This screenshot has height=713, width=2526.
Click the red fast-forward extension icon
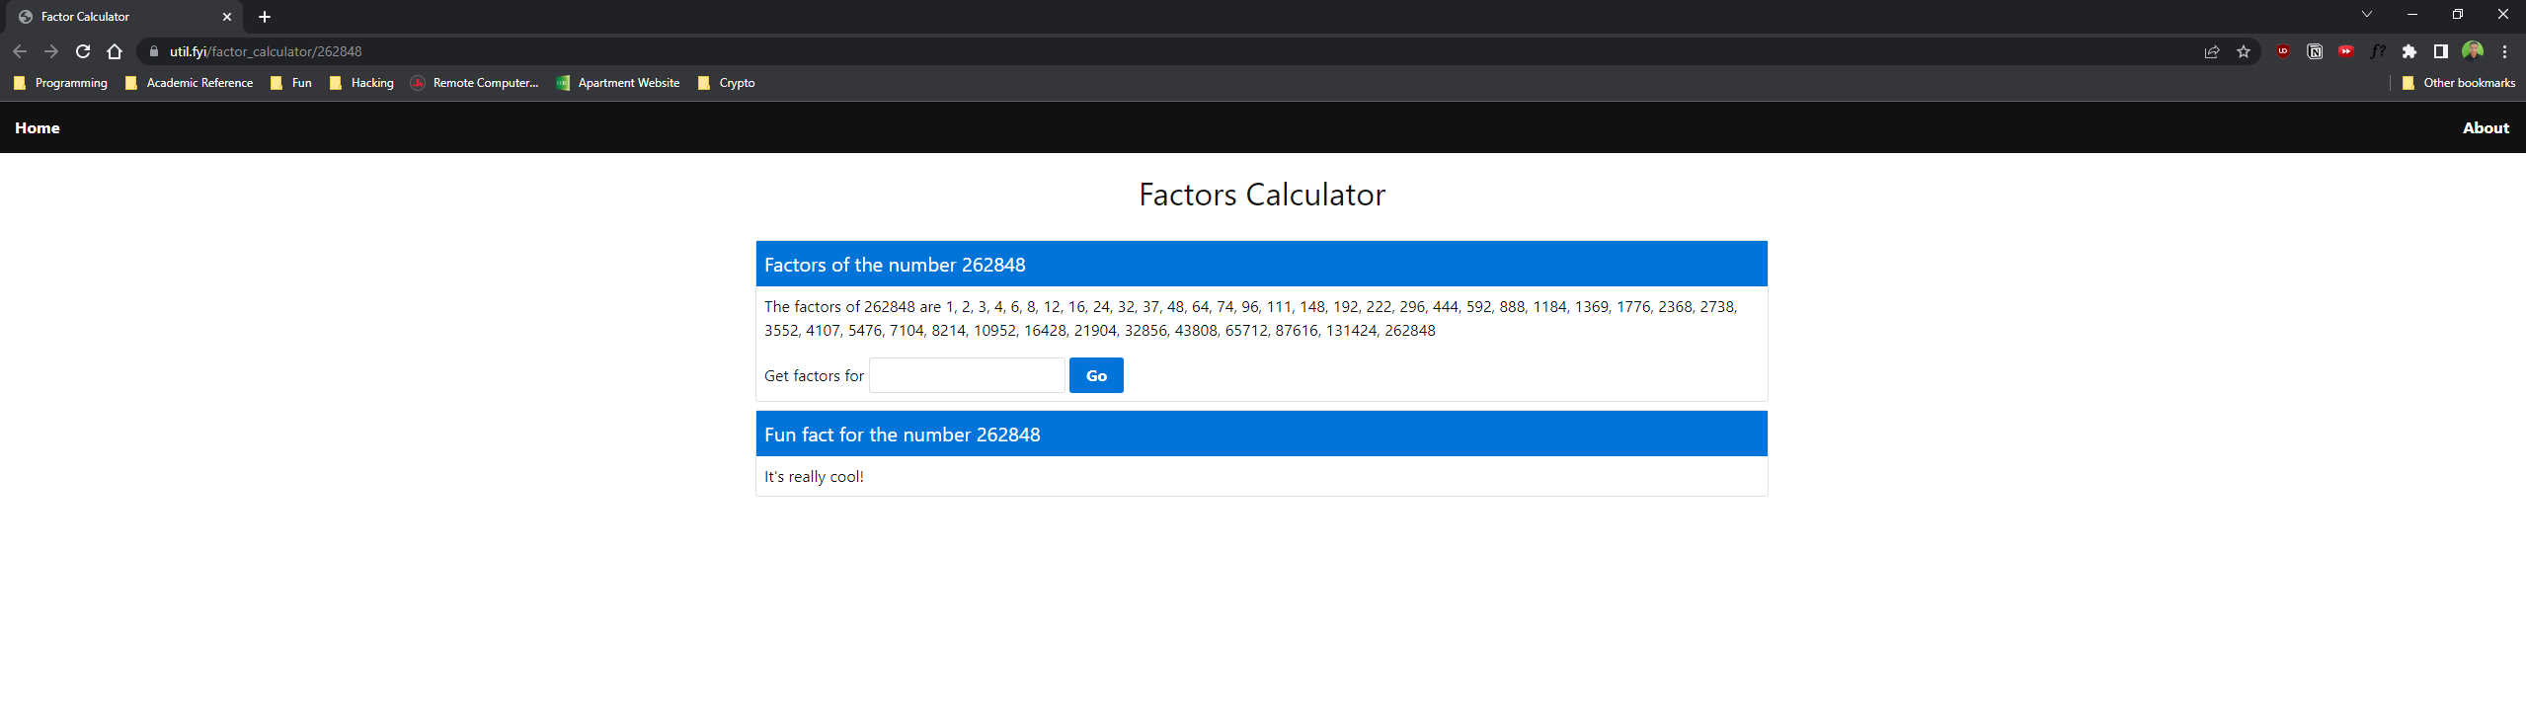[x=2345, y=51]
